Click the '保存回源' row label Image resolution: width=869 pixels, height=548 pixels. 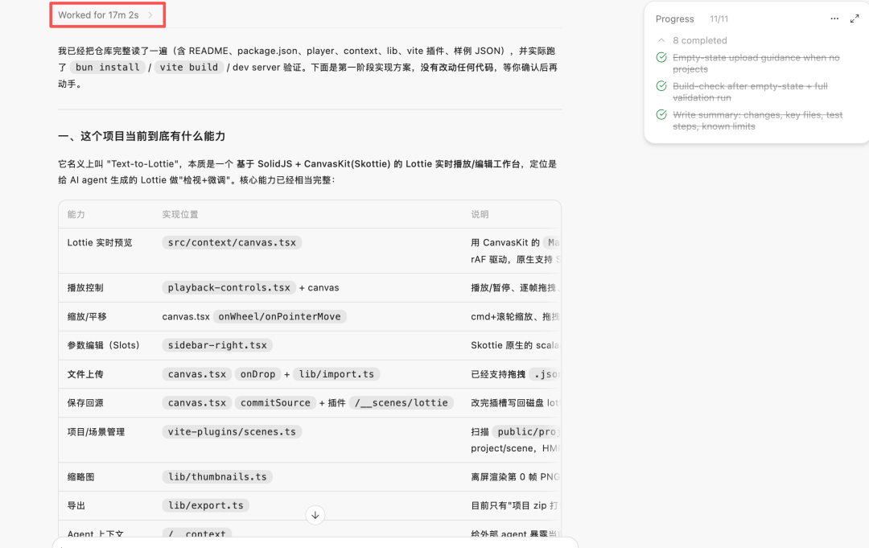85,403
